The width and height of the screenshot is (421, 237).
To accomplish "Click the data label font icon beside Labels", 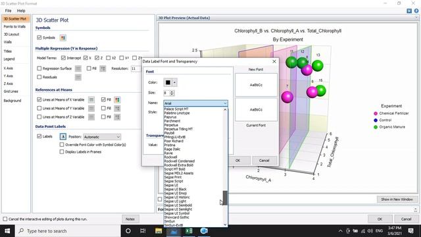I will pos(63,136).
